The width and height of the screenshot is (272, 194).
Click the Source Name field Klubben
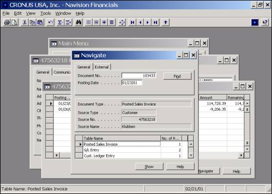tap(156, 127)
